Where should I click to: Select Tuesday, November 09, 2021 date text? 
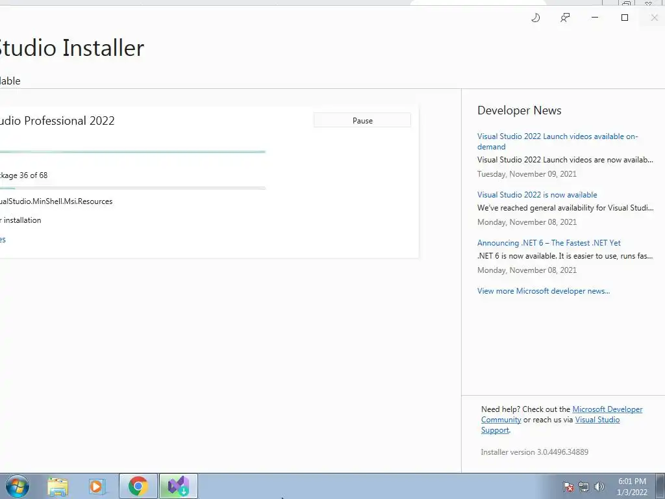pyautogui.click(x=527, y=174)
